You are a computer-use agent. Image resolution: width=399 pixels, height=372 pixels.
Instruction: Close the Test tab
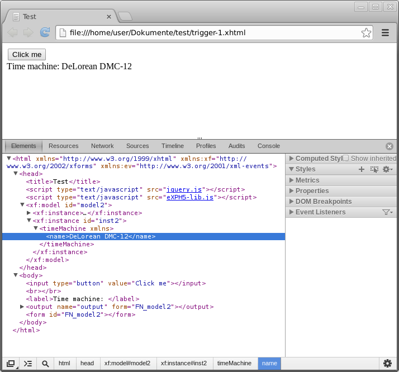109,17
